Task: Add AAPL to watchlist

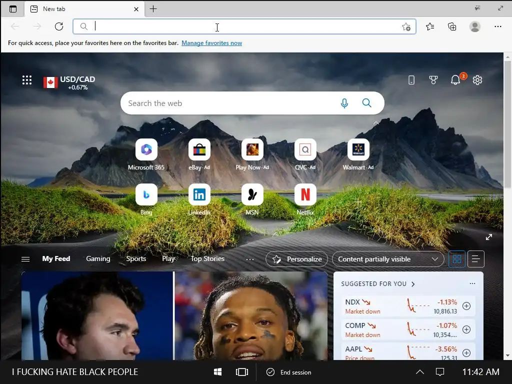Action: pyautogui.click(x=466, y=353)
